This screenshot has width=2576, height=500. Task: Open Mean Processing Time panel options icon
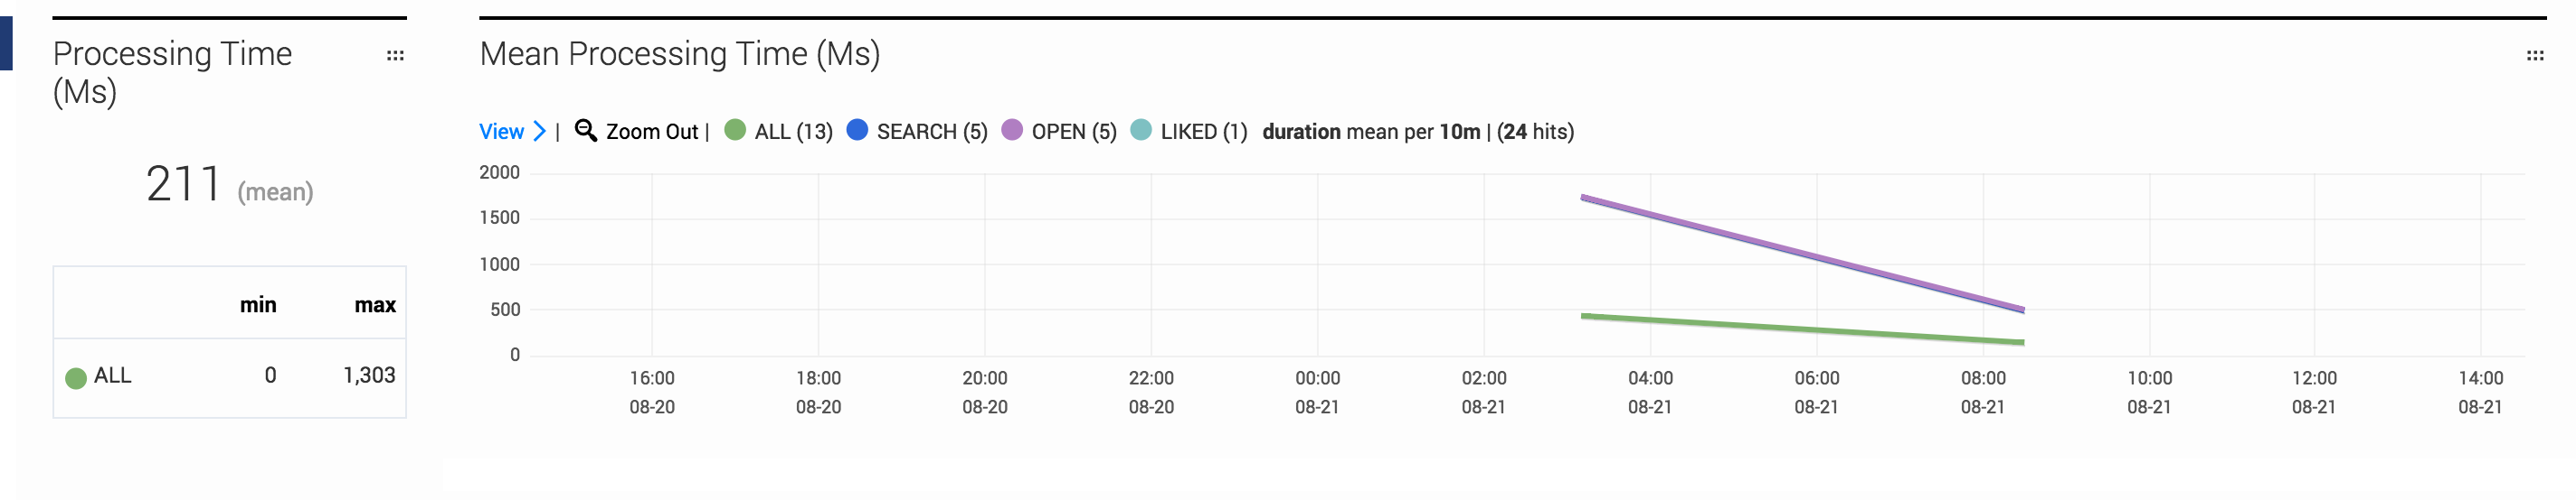point(2535,56)
